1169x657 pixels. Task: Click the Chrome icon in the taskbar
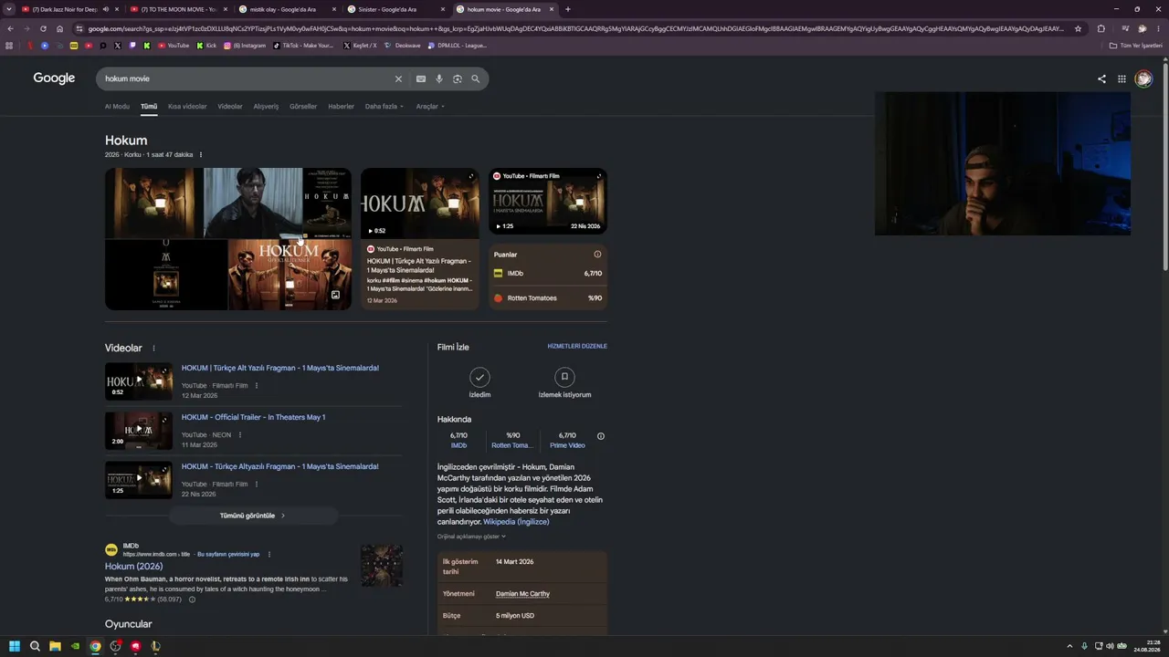click(95, 646)
